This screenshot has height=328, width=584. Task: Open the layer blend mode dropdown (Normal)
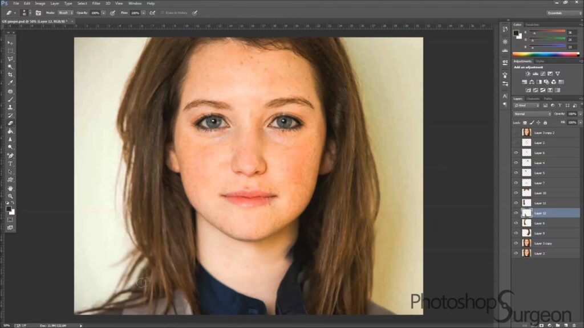(532, 114)
